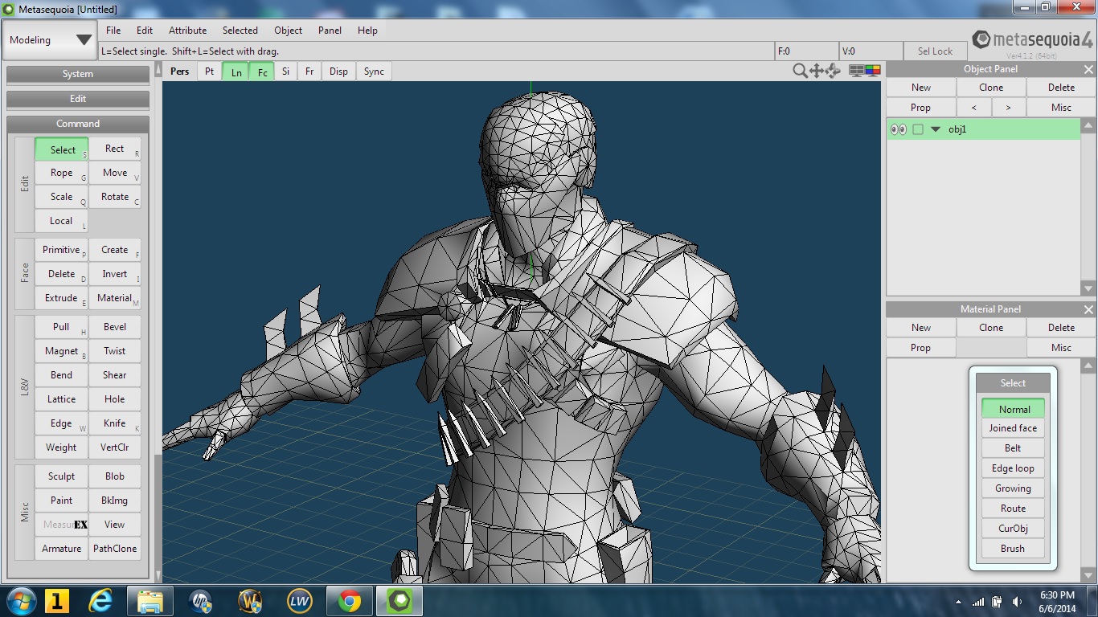Use the rotate view icon above viewport
This screenshot has height=617, width=1098.
(833, 71)
